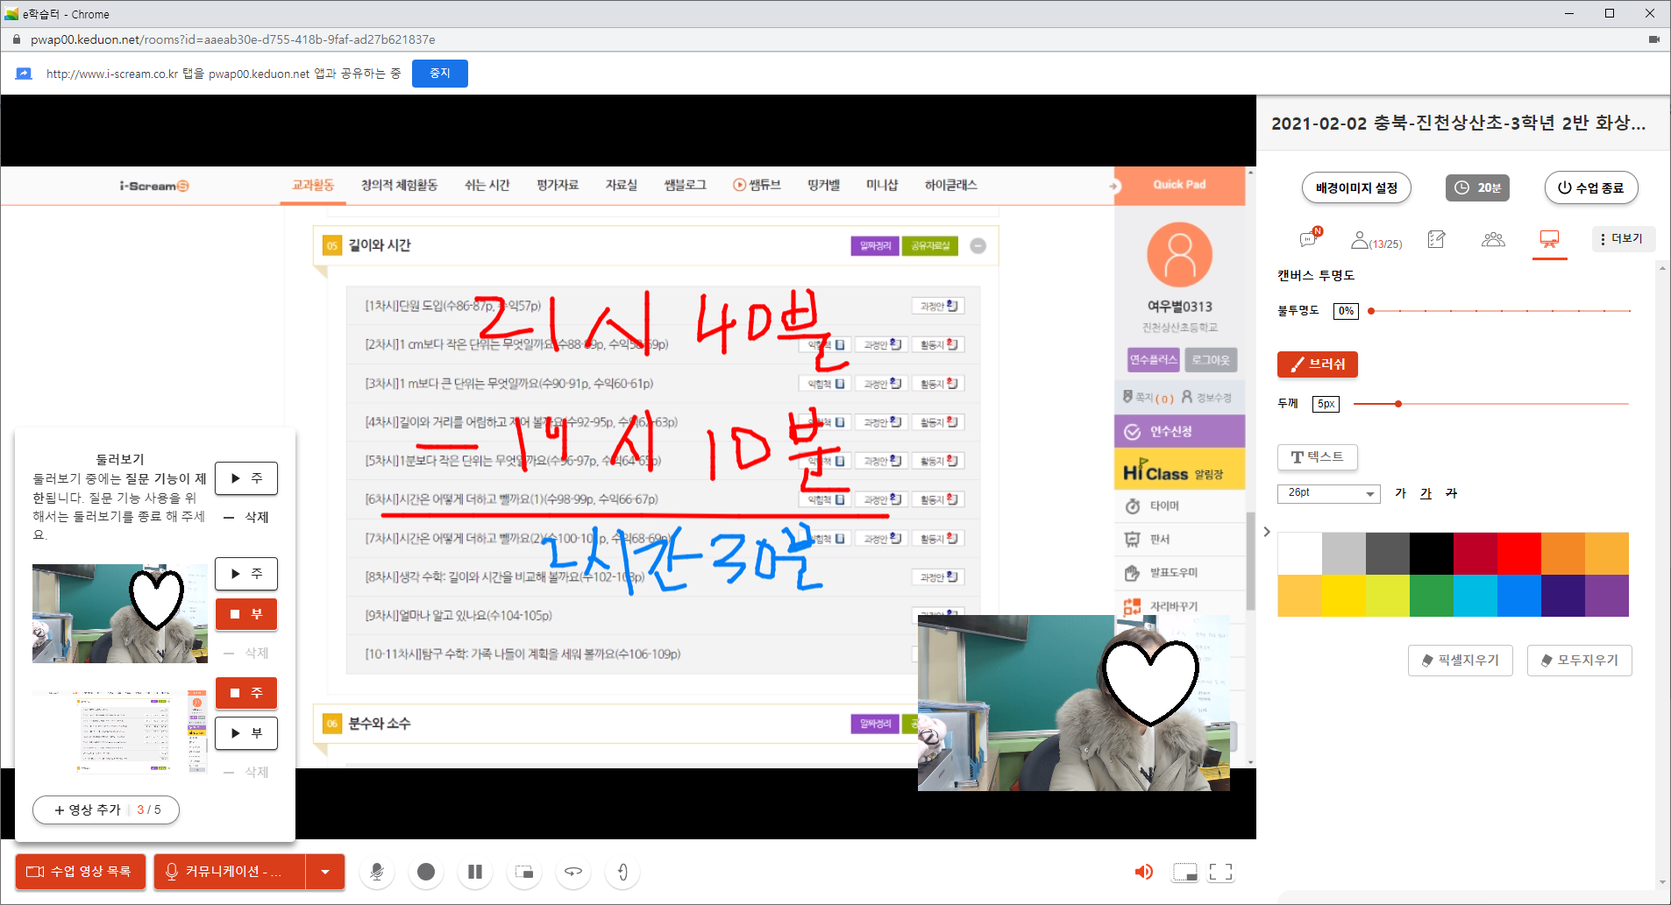Stop main (주) for the shared-page thumbnail video
This screenshot has height=905, width=1671.
click(x=246, y=693)
